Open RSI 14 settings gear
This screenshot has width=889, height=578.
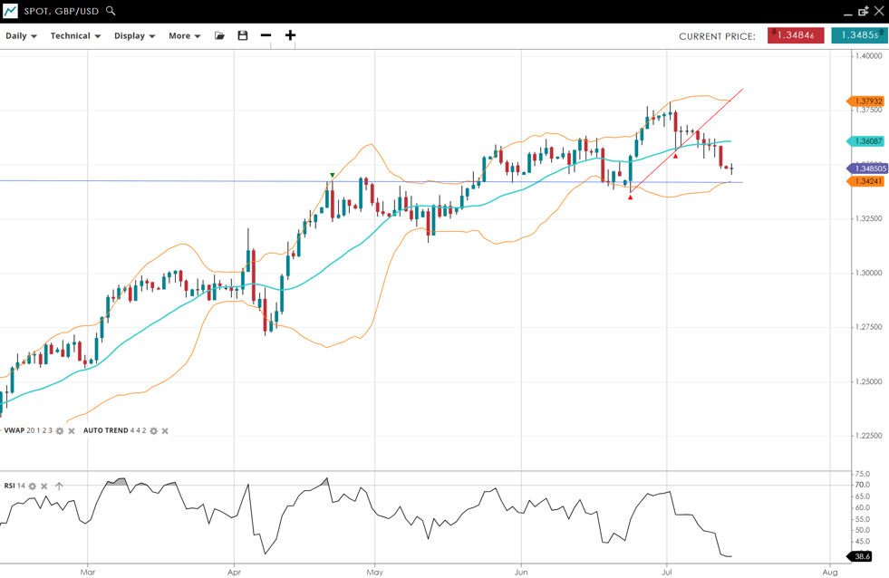point(33,486)
